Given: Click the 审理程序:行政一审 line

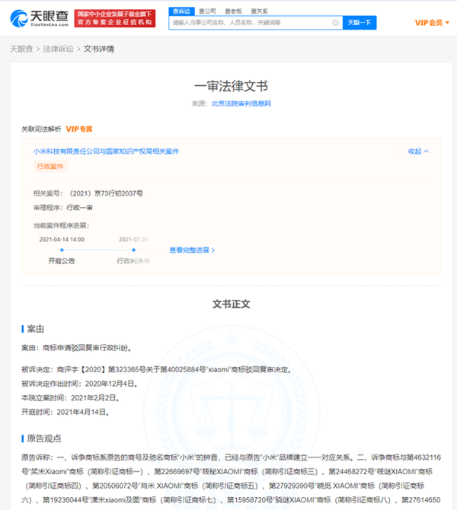Looking at the screenshot, I should [x=62, y=208].
